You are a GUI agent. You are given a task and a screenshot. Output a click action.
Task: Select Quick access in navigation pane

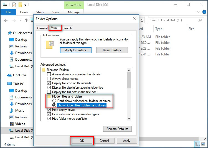pyautogui.click(x=20, y=33)
